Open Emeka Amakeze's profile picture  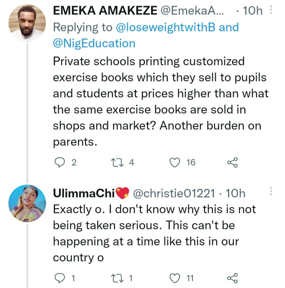(27, 23)
